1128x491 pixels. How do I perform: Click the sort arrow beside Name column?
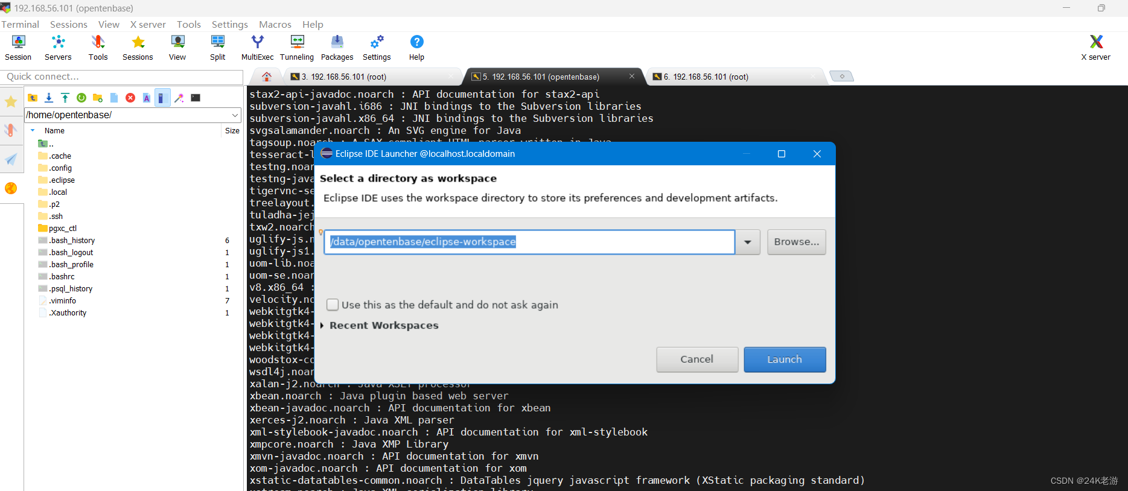pyautogui.click(x=33, y=130)
